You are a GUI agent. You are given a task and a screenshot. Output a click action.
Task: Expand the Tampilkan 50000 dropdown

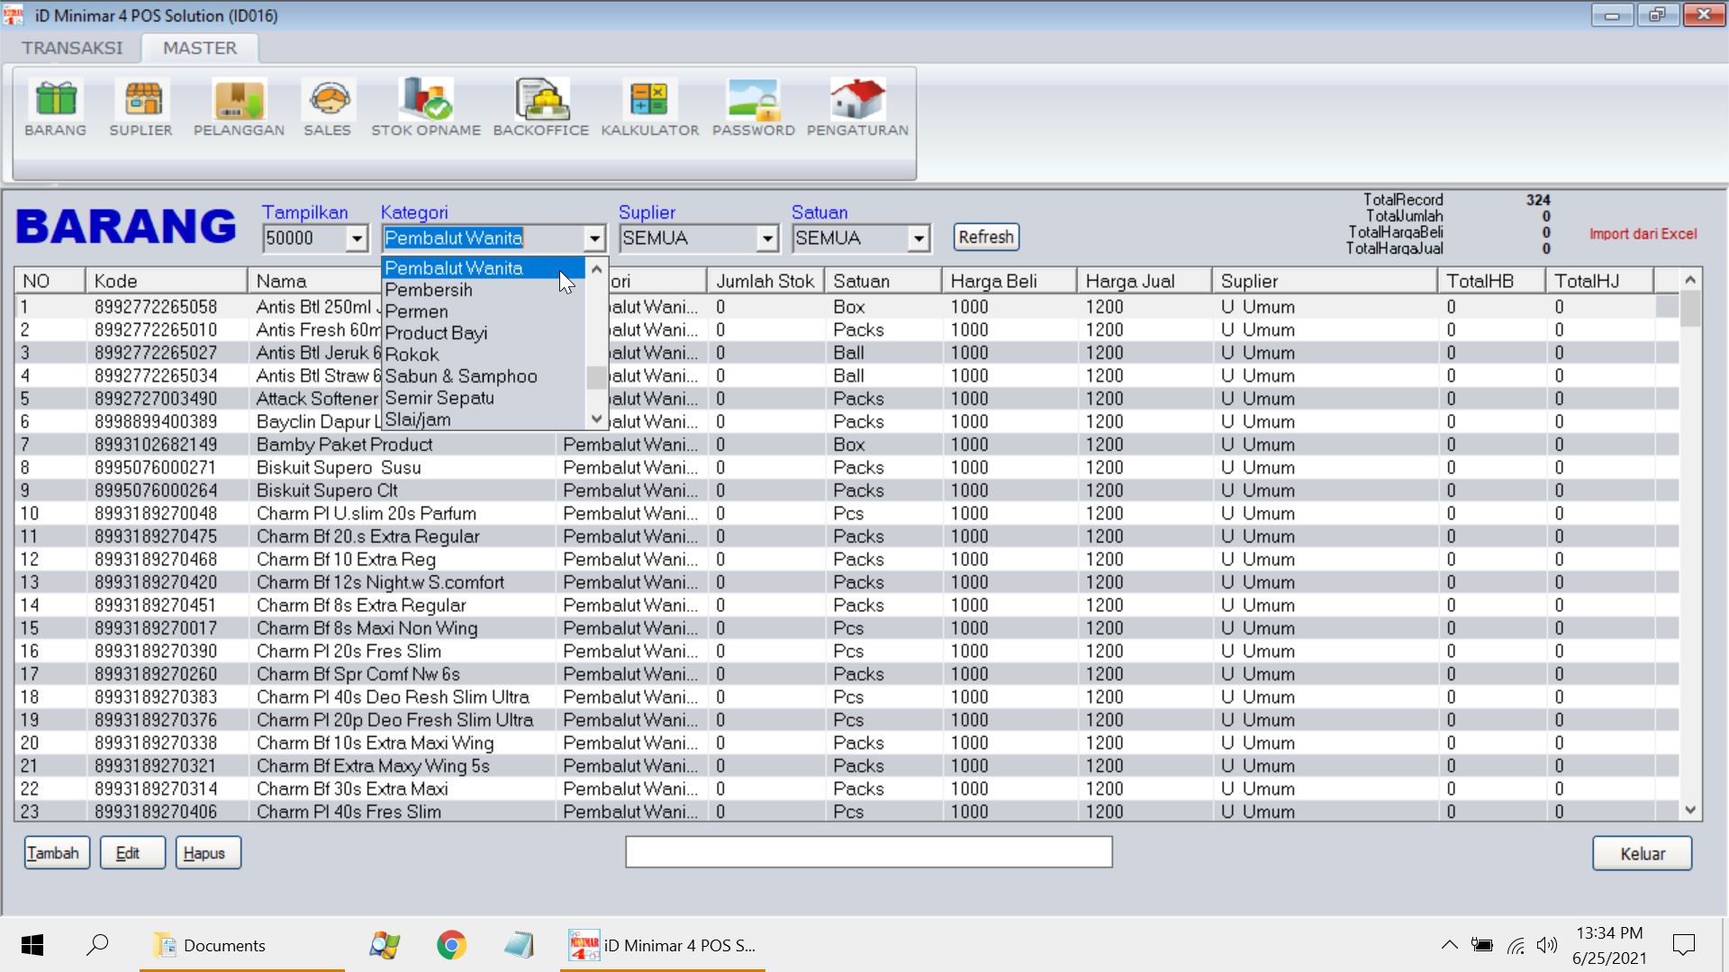pyautogui.click(x=357, y=238)
